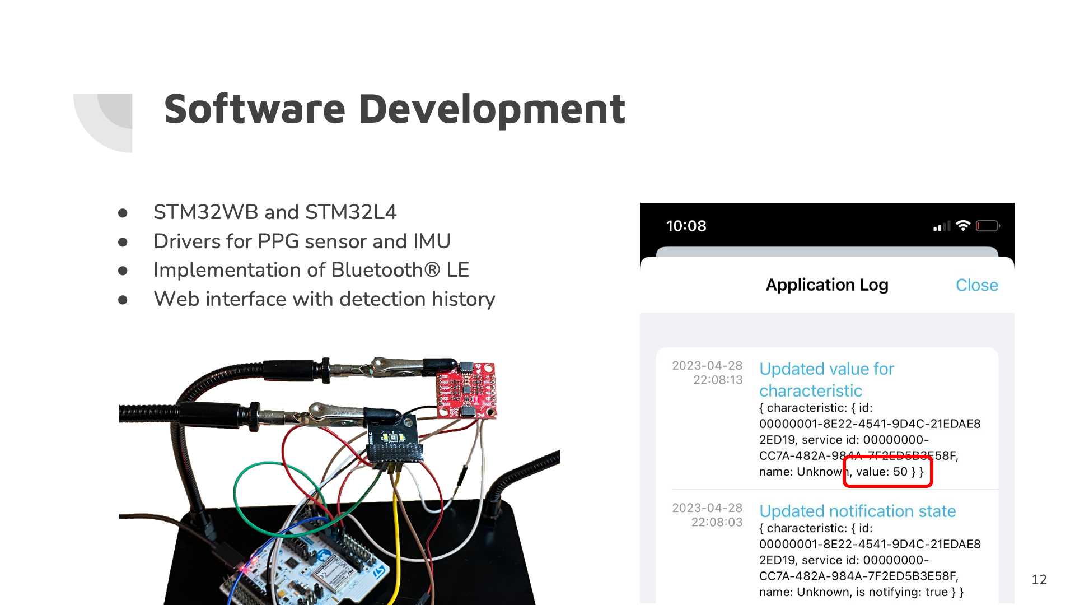The image size is (1075, 605).
Task: Click the hardware prototype photo
Action: point(340,481)
